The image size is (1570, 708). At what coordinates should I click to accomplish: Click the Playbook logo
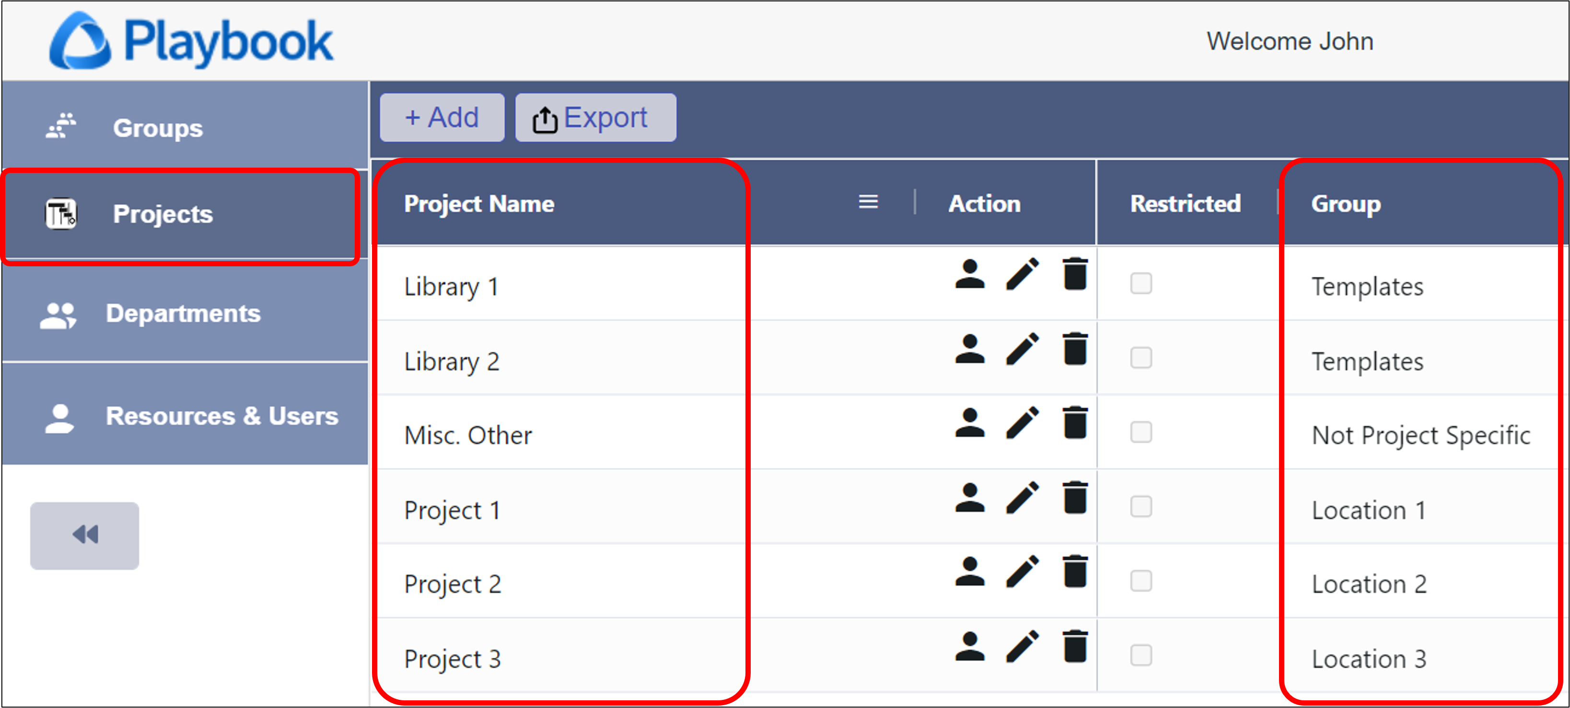[191, 40]
